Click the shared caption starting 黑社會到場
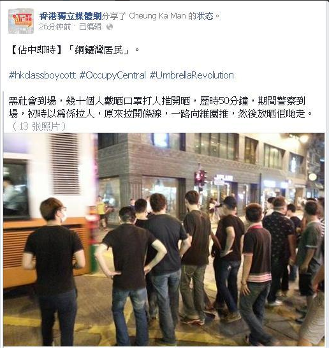 (157, 101)
